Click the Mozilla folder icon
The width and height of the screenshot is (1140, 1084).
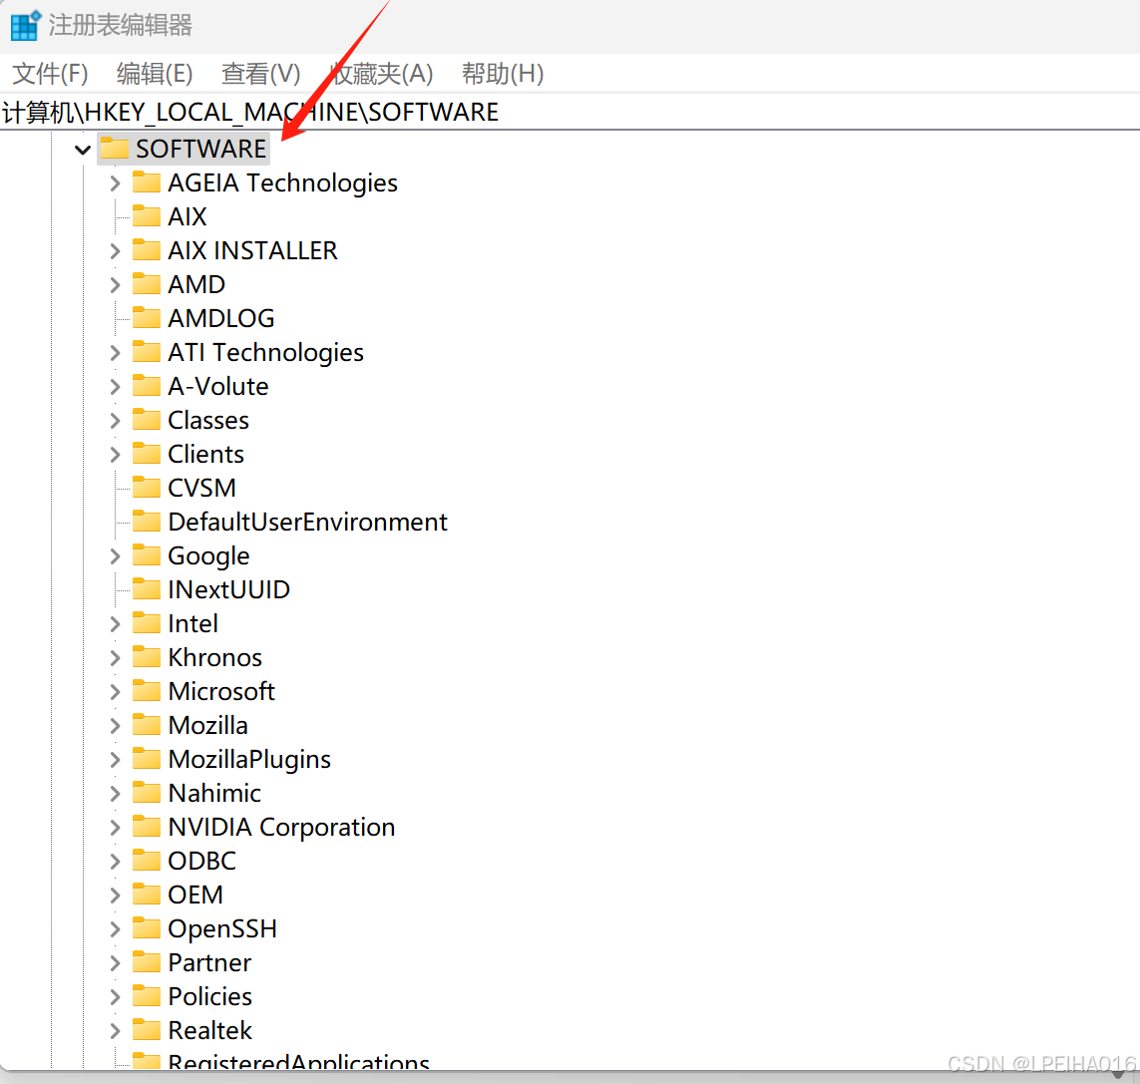(147, 725)
